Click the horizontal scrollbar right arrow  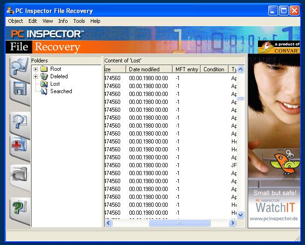tap(232, 223)
